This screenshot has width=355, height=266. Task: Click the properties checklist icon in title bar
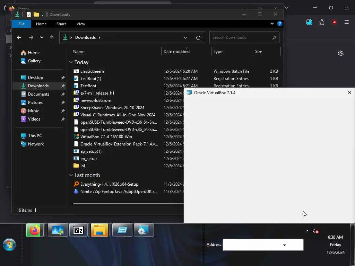[29, 15]
